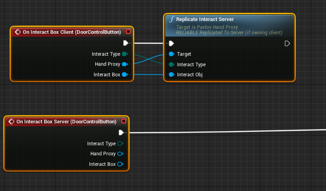
Task: Click execution input pin of Replicate Interact Server
Action: [171, 43]
